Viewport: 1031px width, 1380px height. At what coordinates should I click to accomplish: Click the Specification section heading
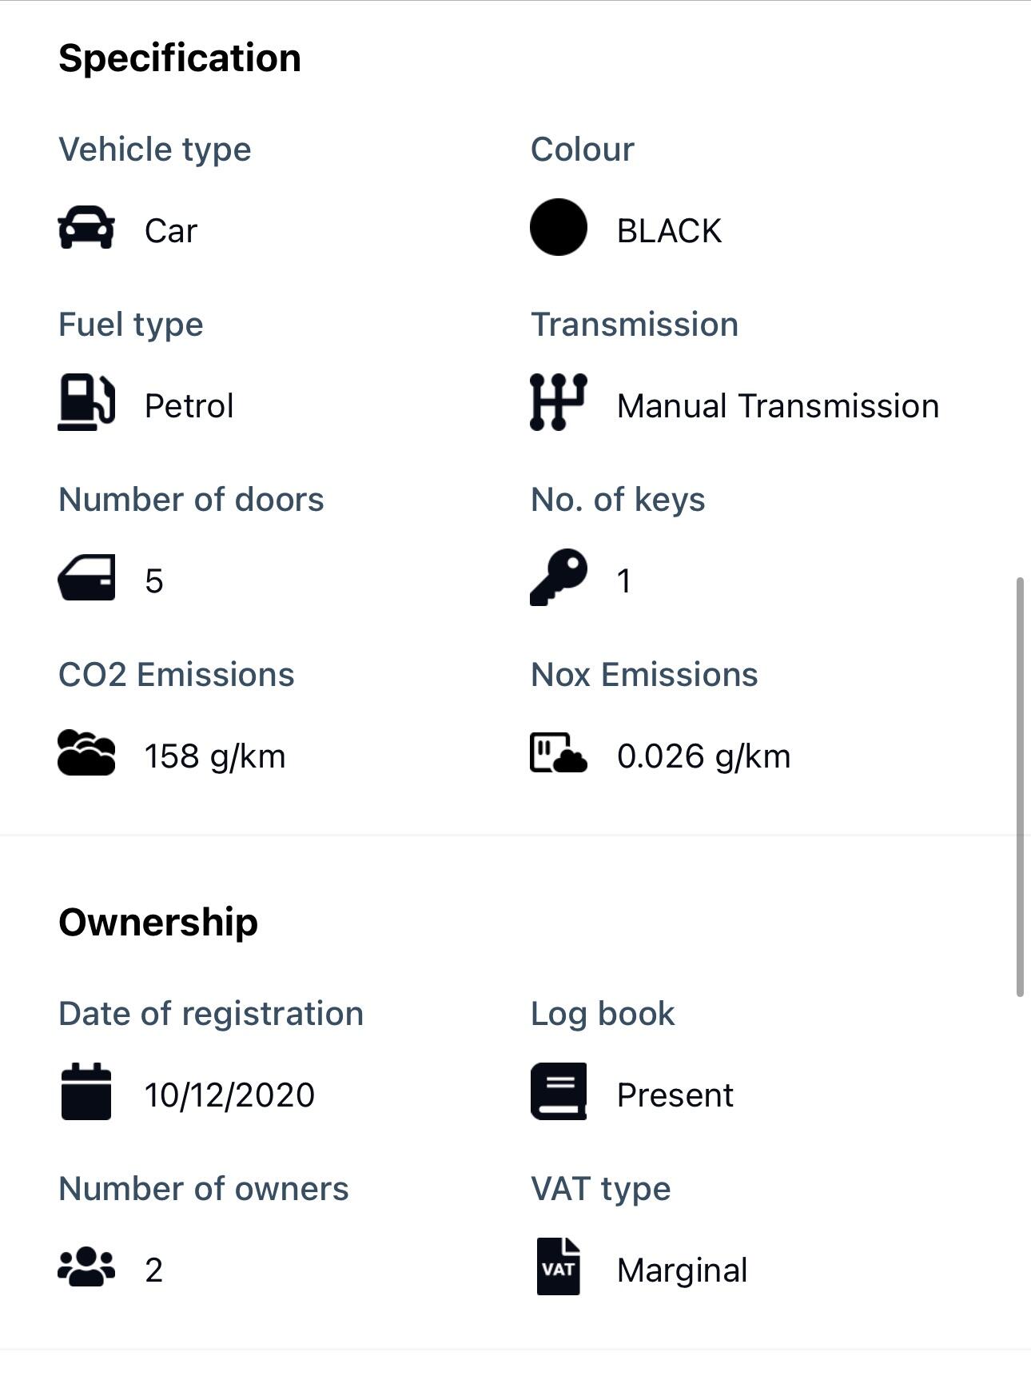pyautogui.click(x=180, y=58)
